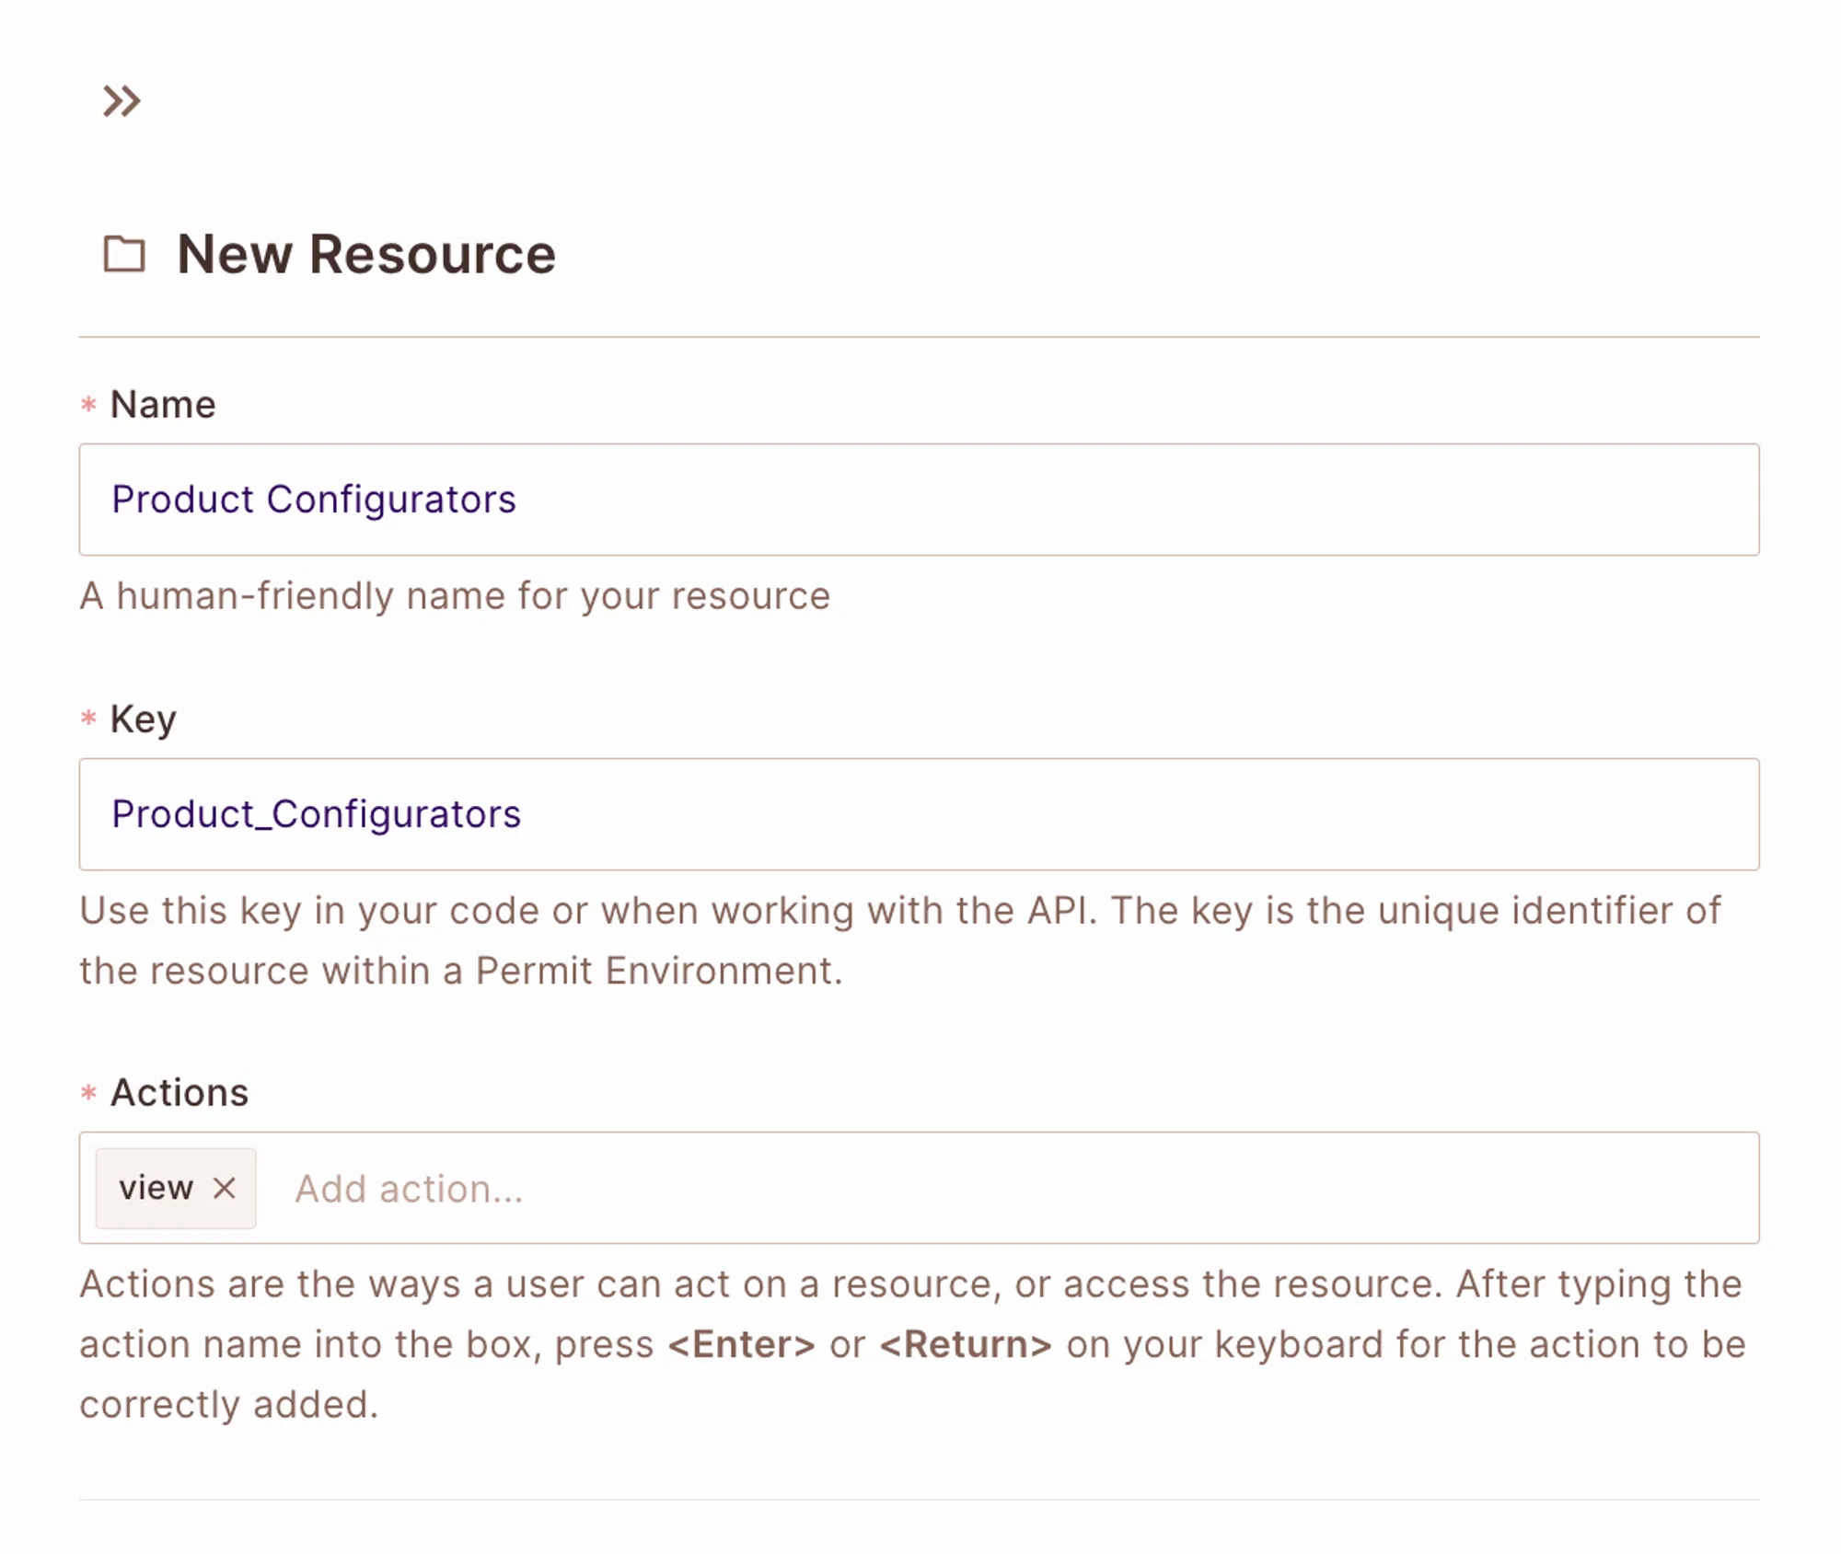Click the folder icon beside New Resource

[x=124, y=254]
